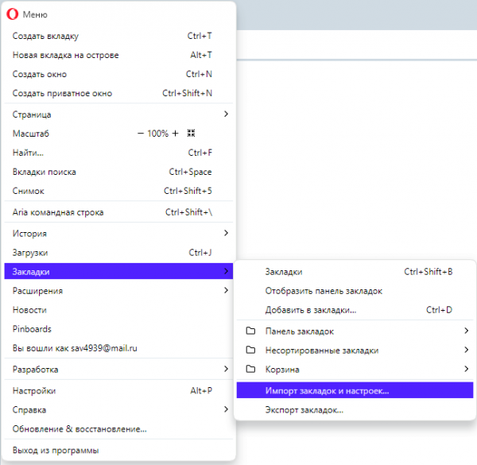
Task: Choose Отобразить панель закладок
Action: [355, 291]
